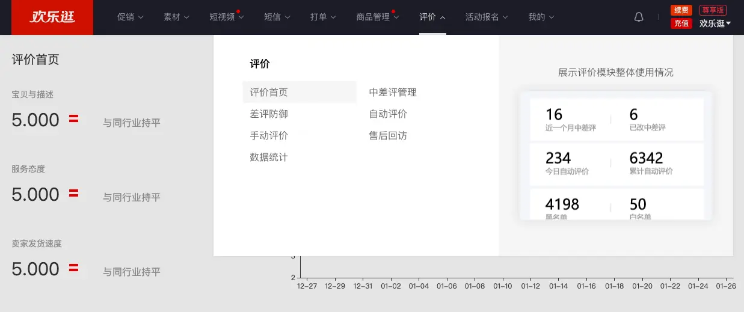Expand the 打单 dropdown
This screenshot has width=744, height=312.
tap(323, 17)
